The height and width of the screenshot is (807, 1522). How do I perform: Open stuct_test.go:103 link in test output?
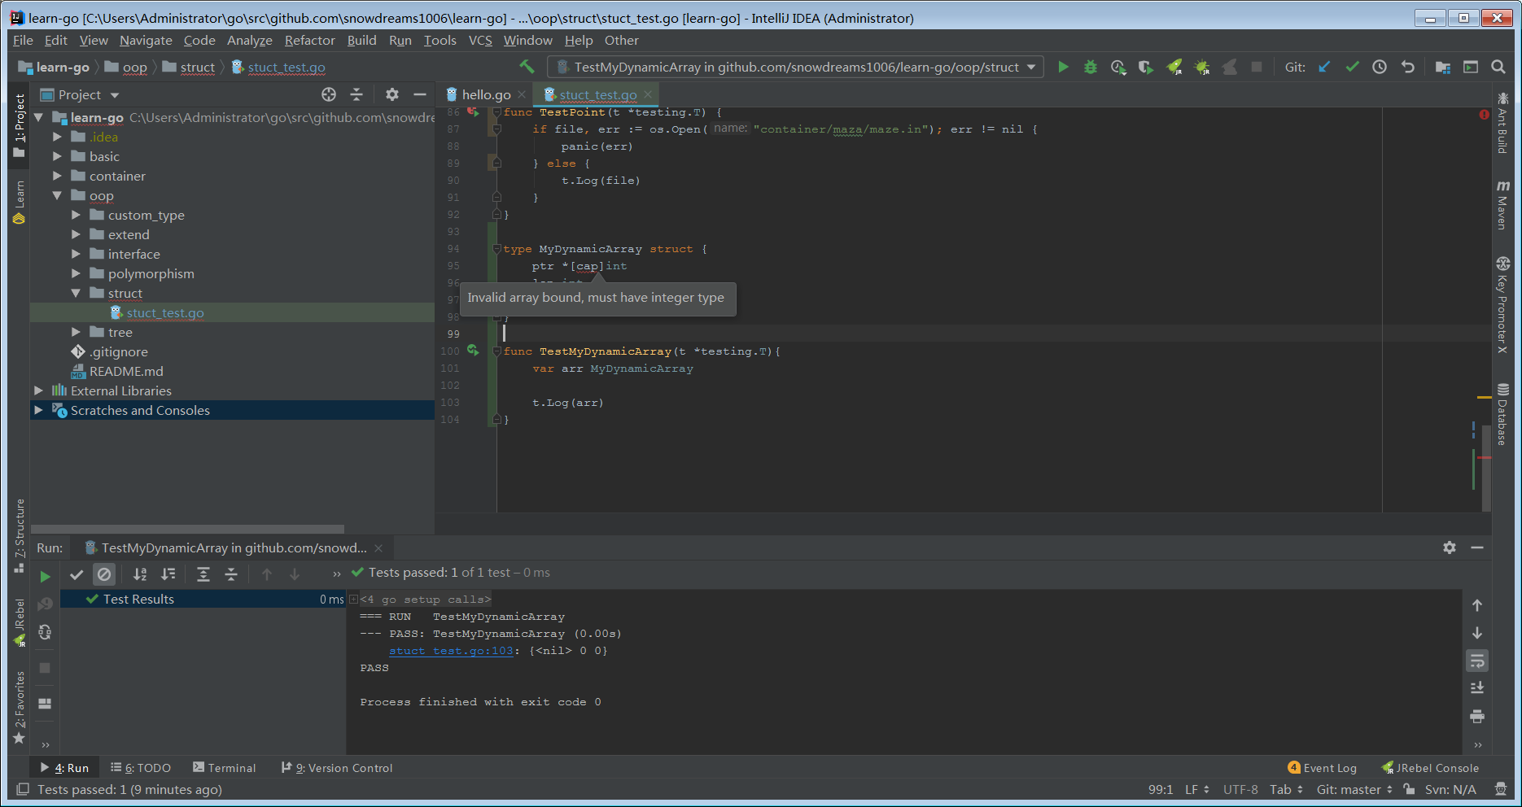point(450,650)
